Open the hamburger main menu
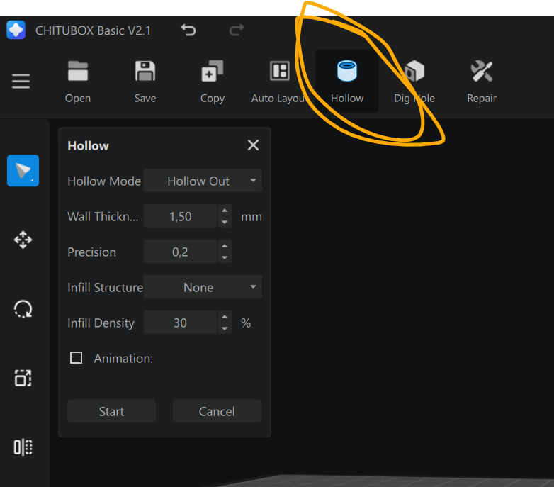The image size is (554, 487). click(x=21, y=82)
